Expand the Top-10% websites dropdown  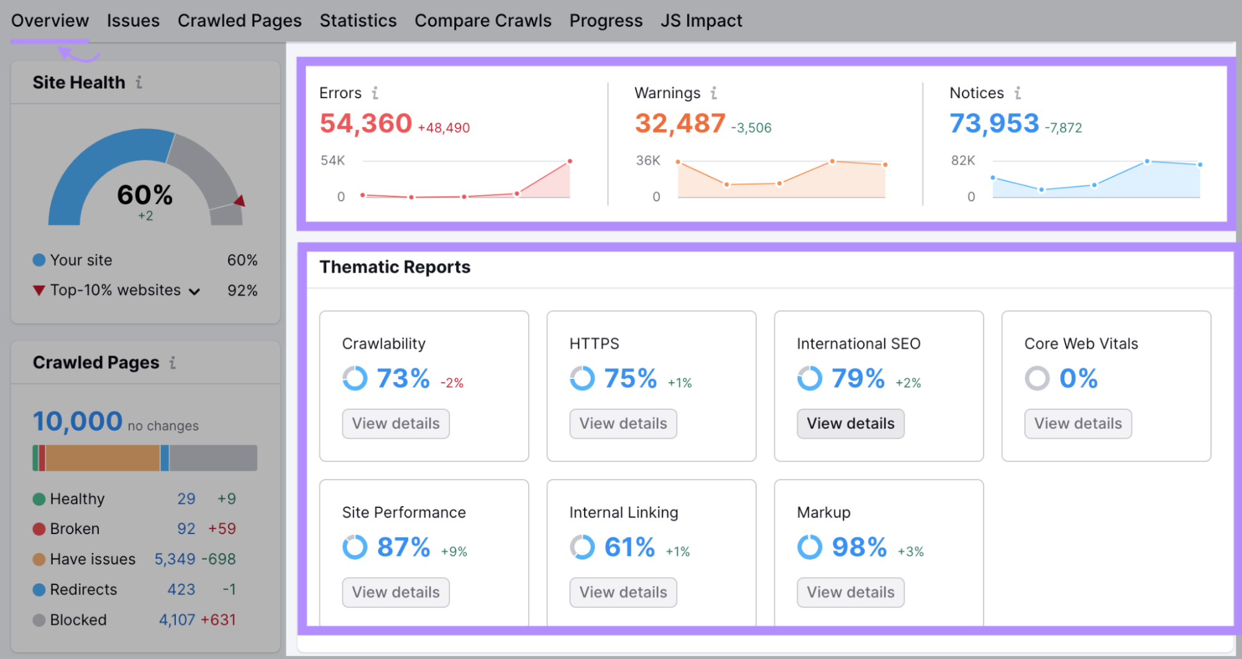click(x=194, y=290)
